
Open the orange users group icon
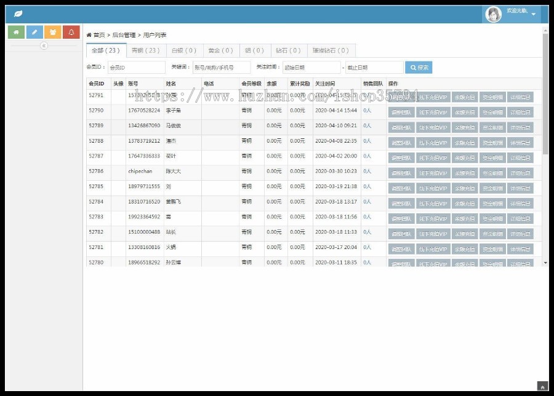(x=53, y=32)
